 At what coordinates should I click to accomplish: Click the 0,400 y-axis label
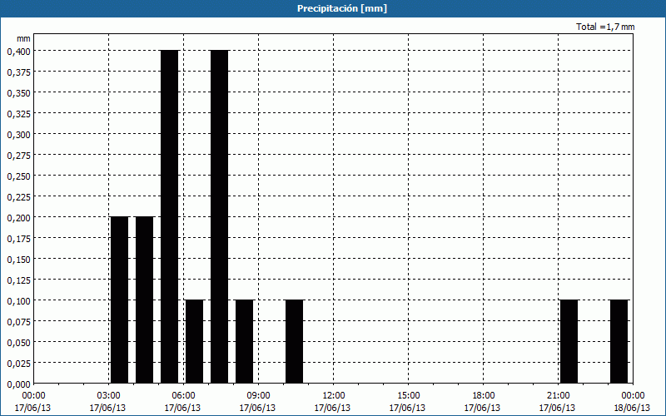[x=18, y=52]
